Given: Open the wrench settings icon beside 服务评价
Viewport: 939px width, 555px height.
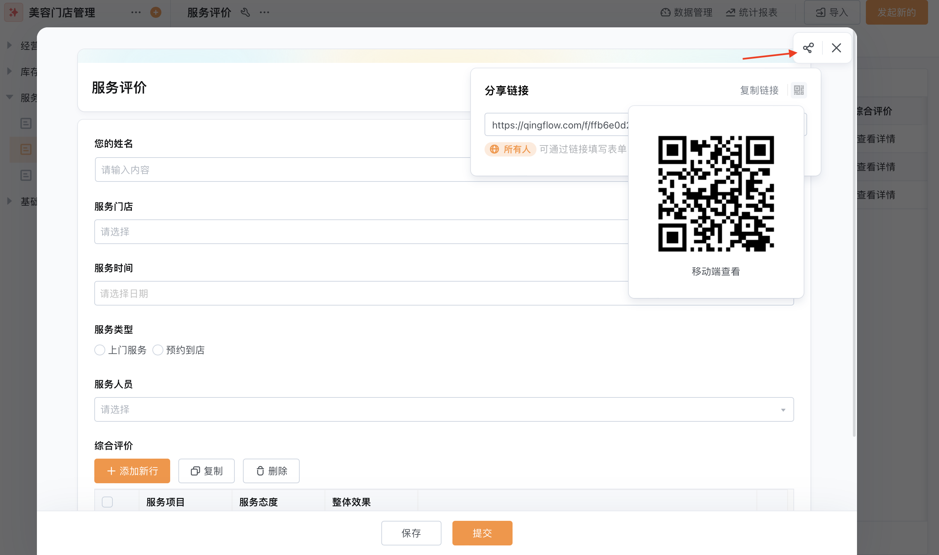Looking at the screenshot, I should click(245, 12).
